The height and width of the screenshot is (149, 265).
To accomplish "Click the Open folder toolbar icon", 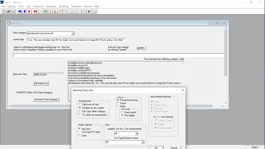I will click(8, 11).
